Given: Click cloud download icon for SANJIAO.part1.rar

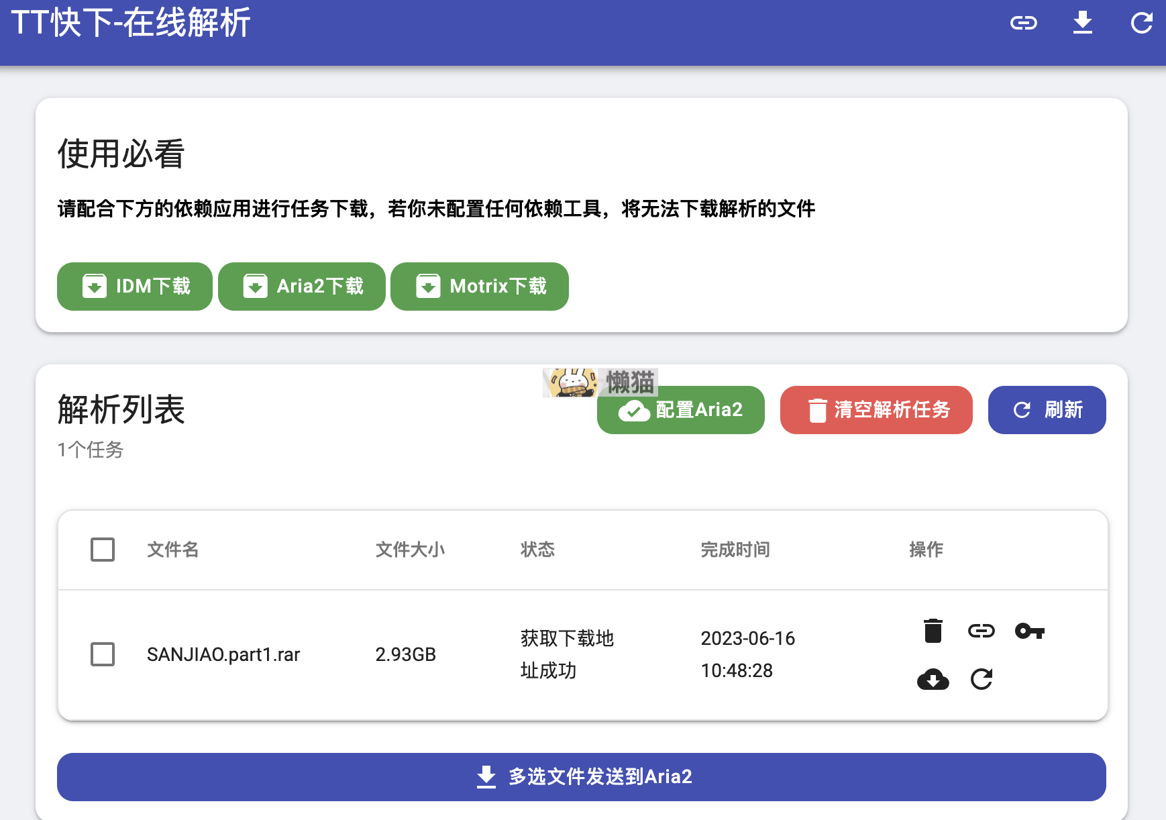Looking at the screenshot, I should 933,680.
